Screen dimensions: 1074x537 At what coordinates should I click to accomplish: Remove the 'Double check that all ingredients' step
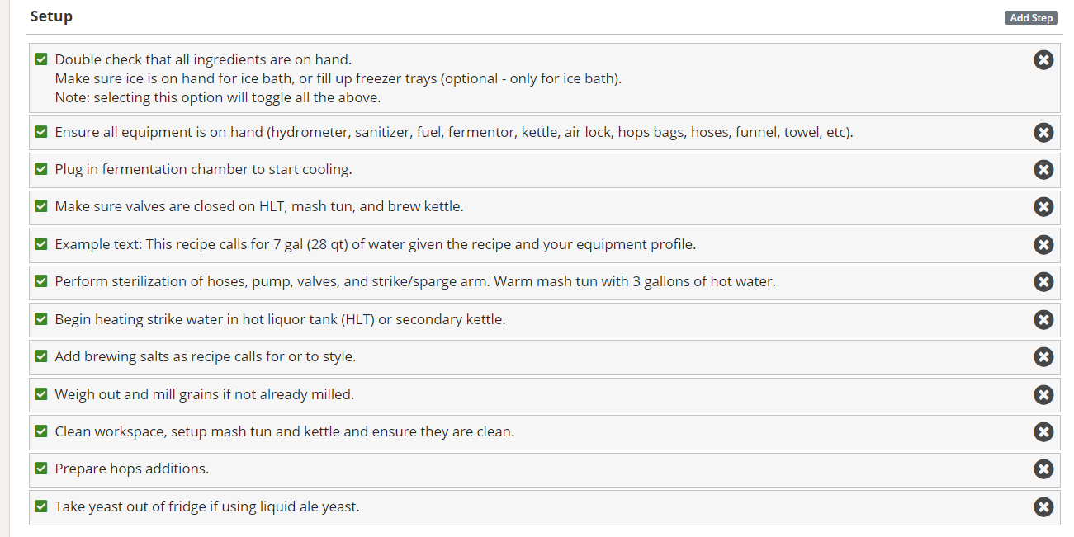[x=1043, y=59]
